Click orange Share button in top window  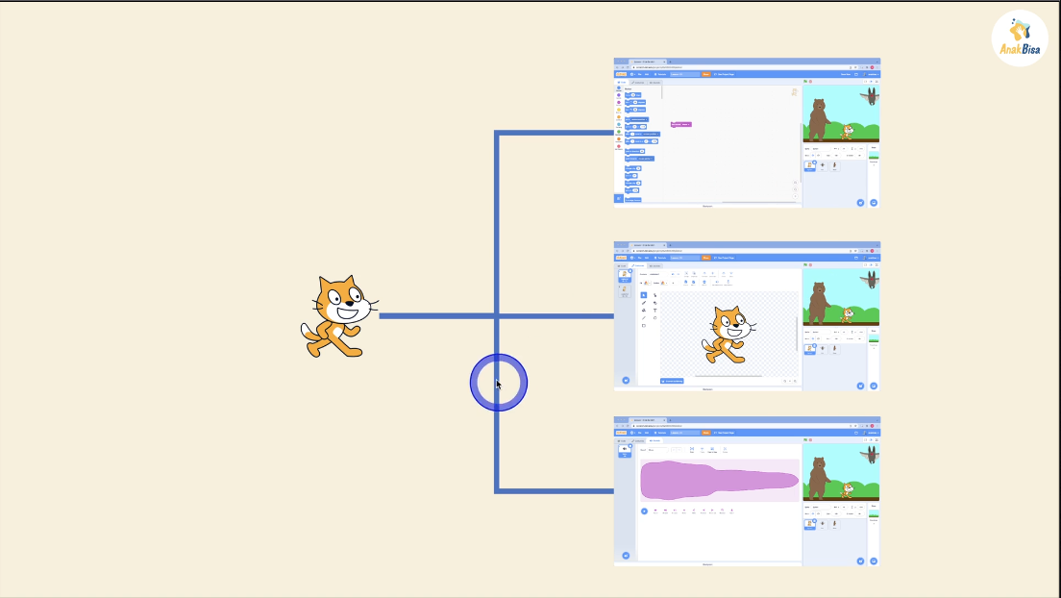click(x=706, y=73)
